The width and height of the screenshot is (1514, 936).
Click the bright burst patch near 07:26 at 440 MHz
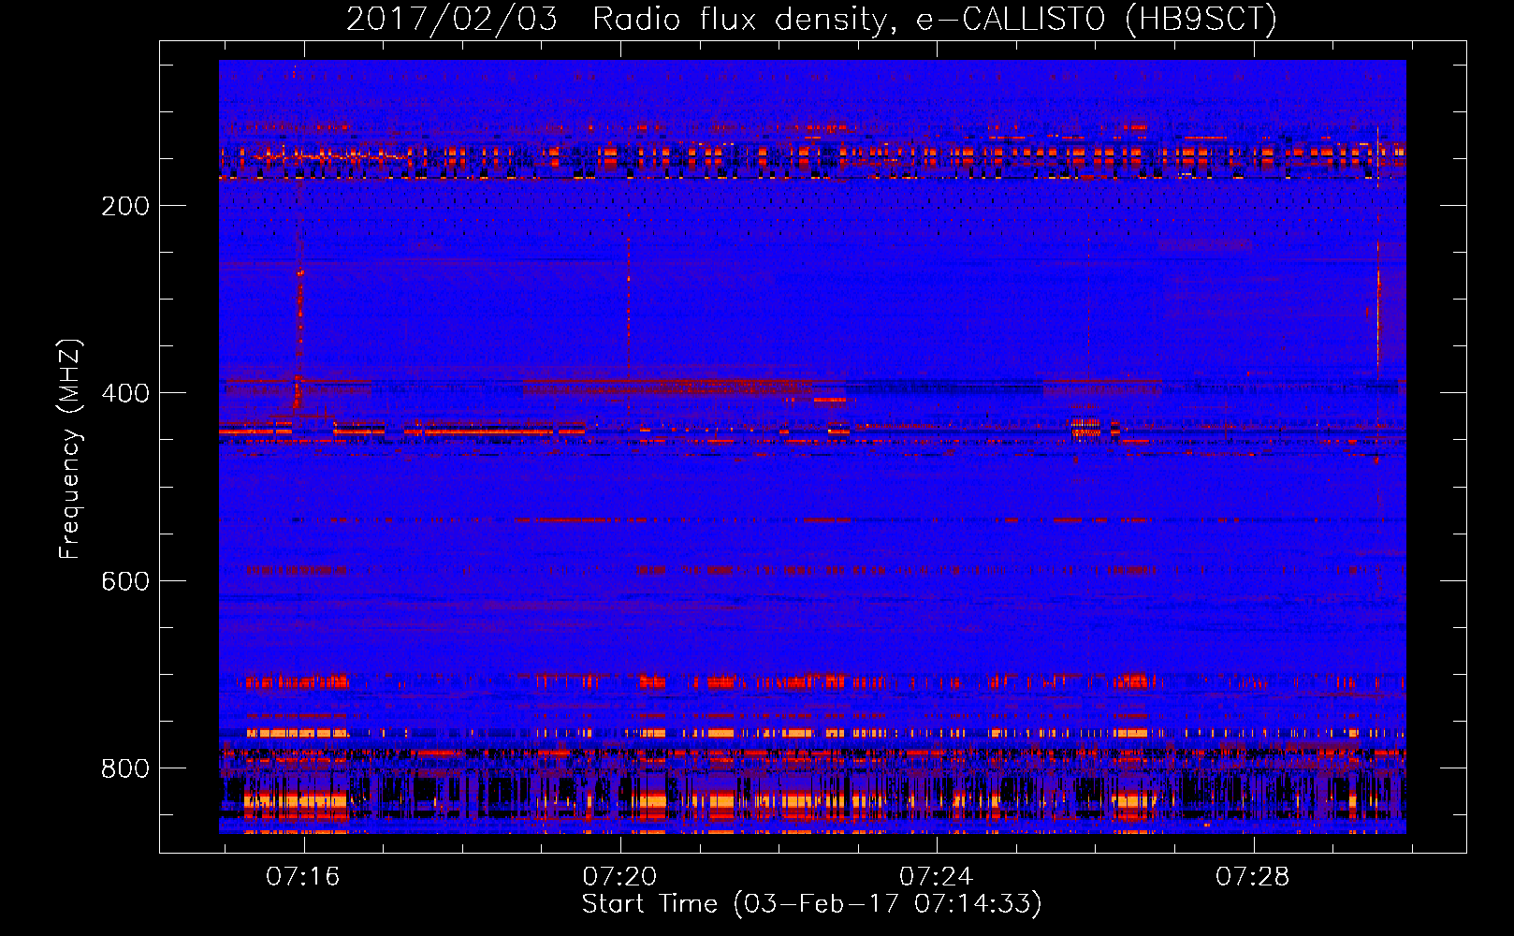click(x=1085, y=428)
